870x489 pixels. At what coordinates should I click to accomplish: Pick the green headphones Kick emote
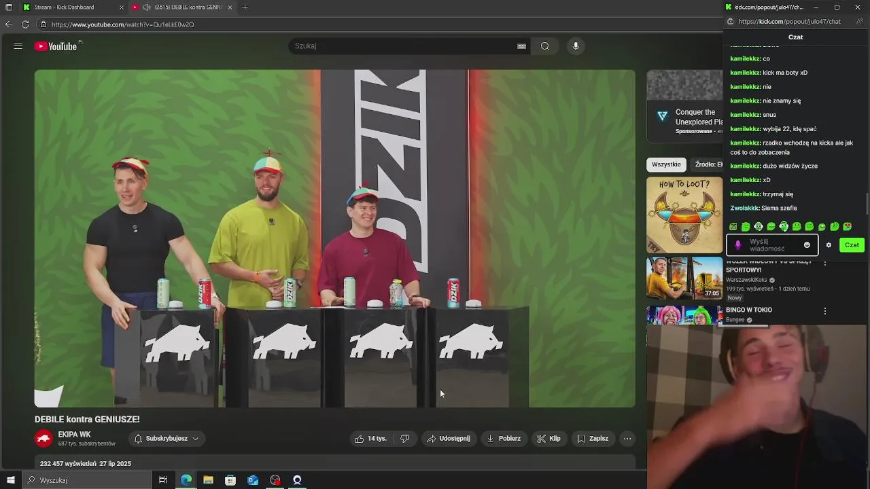[x=784, y=227]
